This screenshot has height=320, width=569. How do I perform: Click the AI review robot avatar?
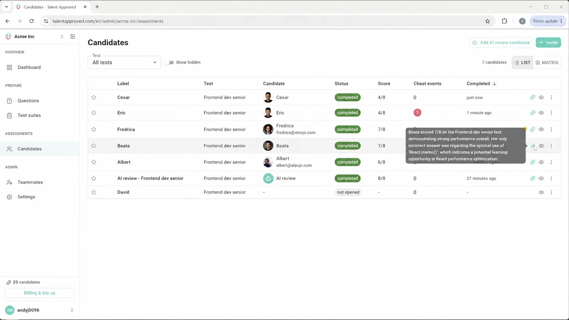point(268,178)
